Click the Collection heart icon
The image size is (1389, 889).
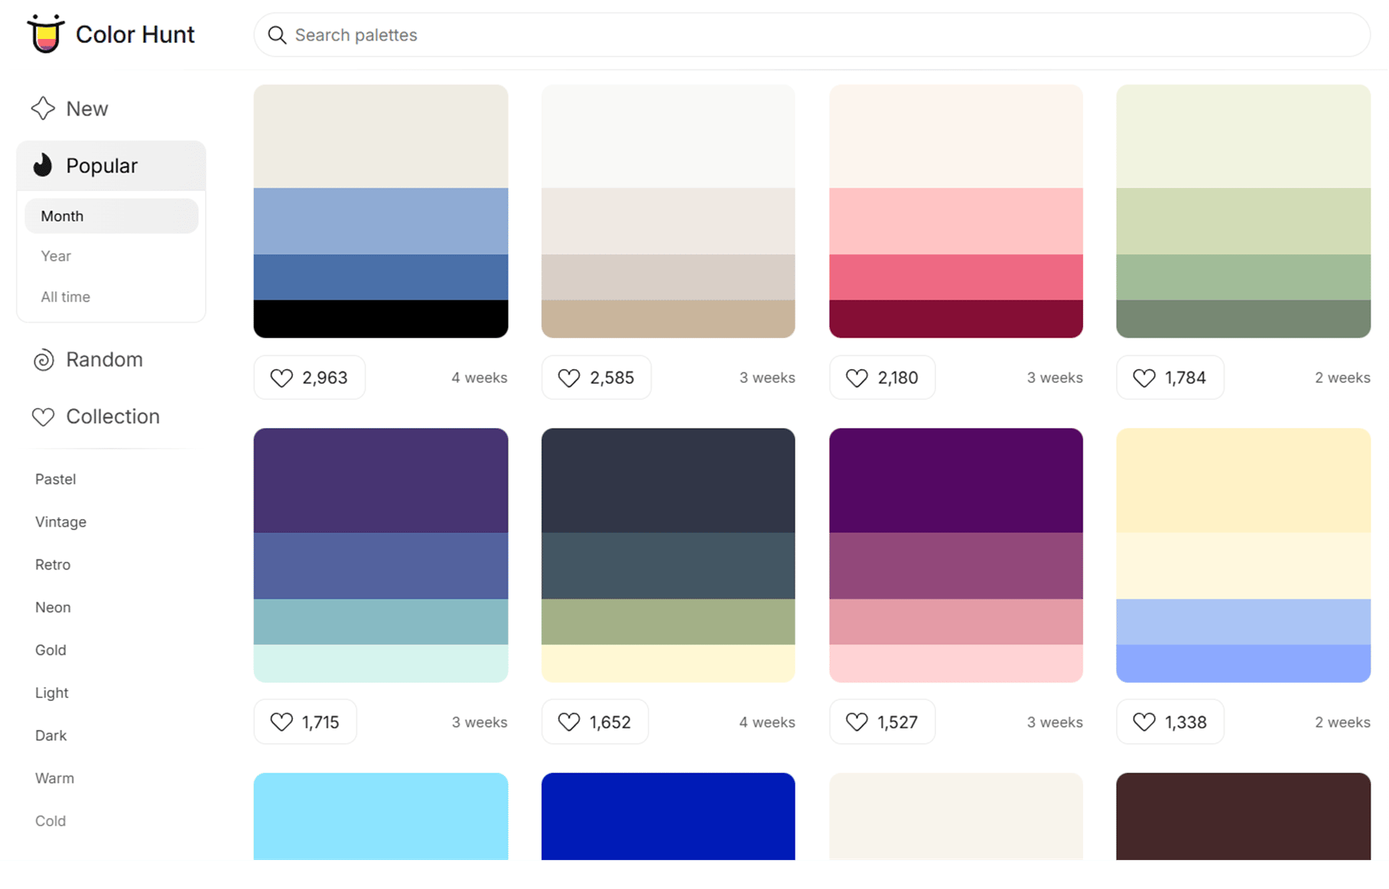tap(43, 417)
